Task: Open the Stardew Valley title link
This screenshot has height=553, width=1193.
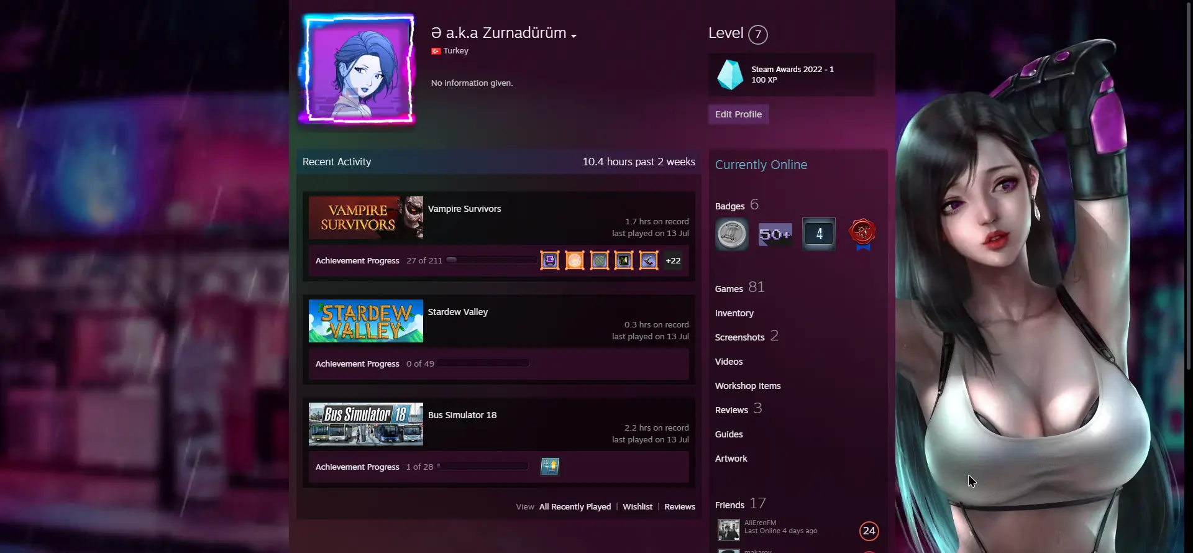Action: pos(458,312)
